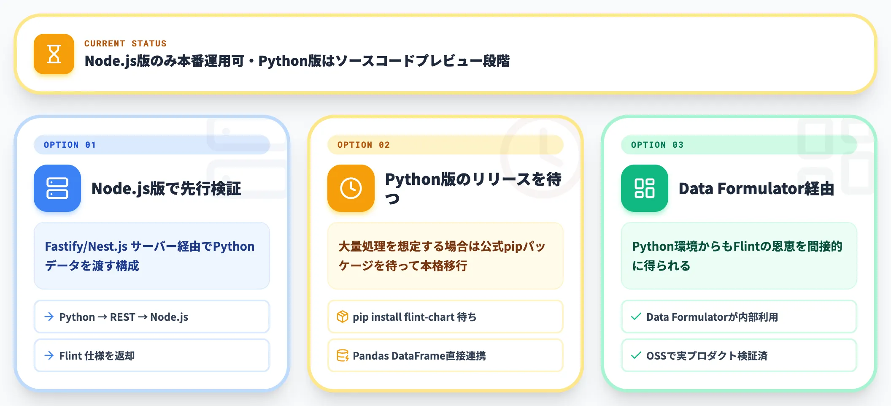The image size is (891, 406).
Task: Click the arrow icon beside Flint 仕様を返却
Action: (x=49, y=355)
